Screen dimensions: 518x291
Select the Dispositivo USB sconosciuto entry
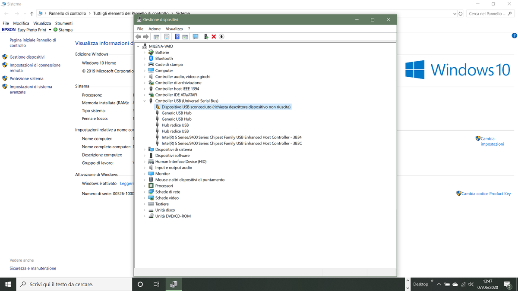coord(226,107)
